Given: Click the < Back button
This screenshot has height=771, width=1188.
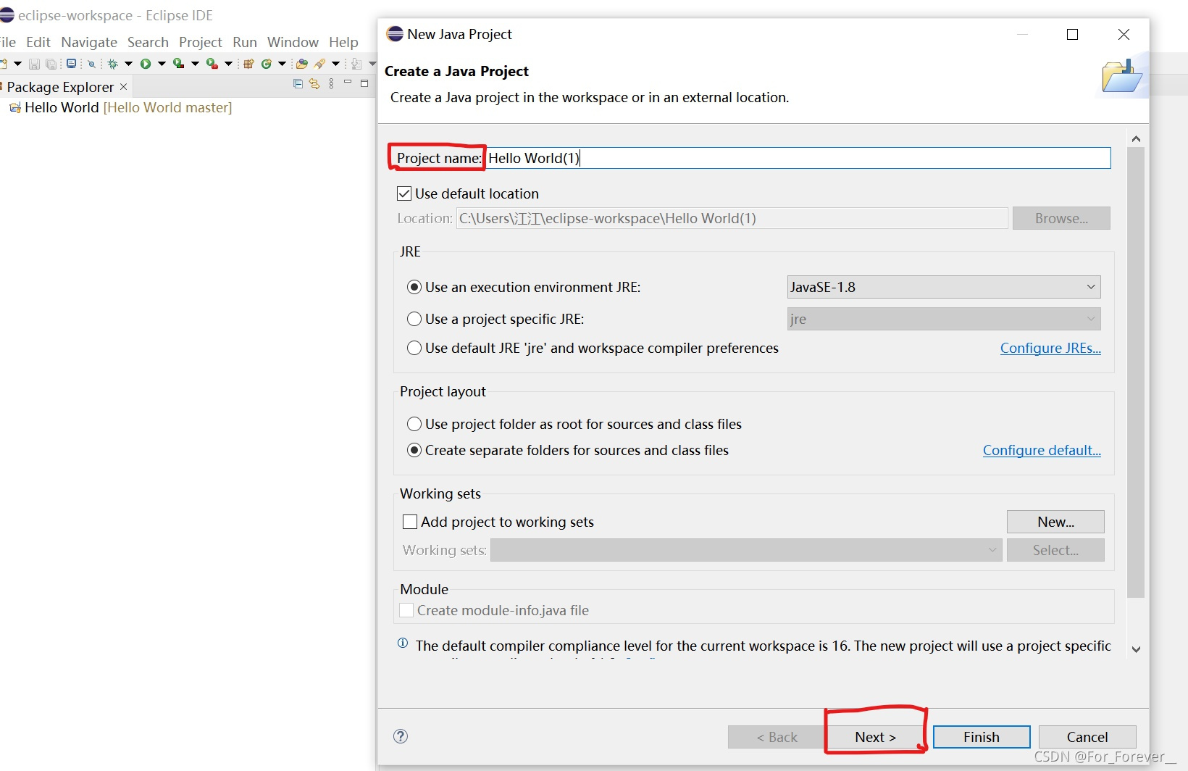Looking at the screenshot, I should [777, 737].
